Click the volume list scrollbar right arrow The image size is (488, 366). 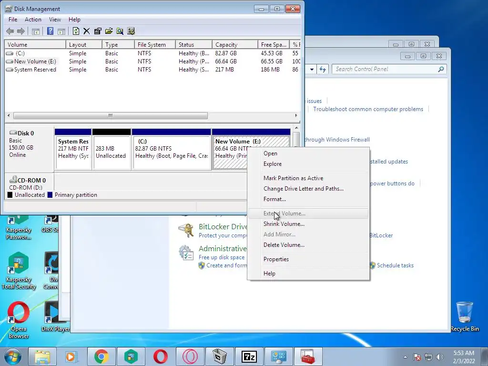296,115
